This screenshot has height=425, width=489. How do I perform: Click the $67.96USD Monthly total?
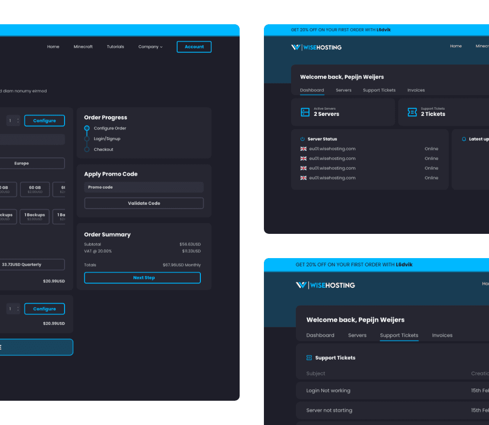pos(181,265)
